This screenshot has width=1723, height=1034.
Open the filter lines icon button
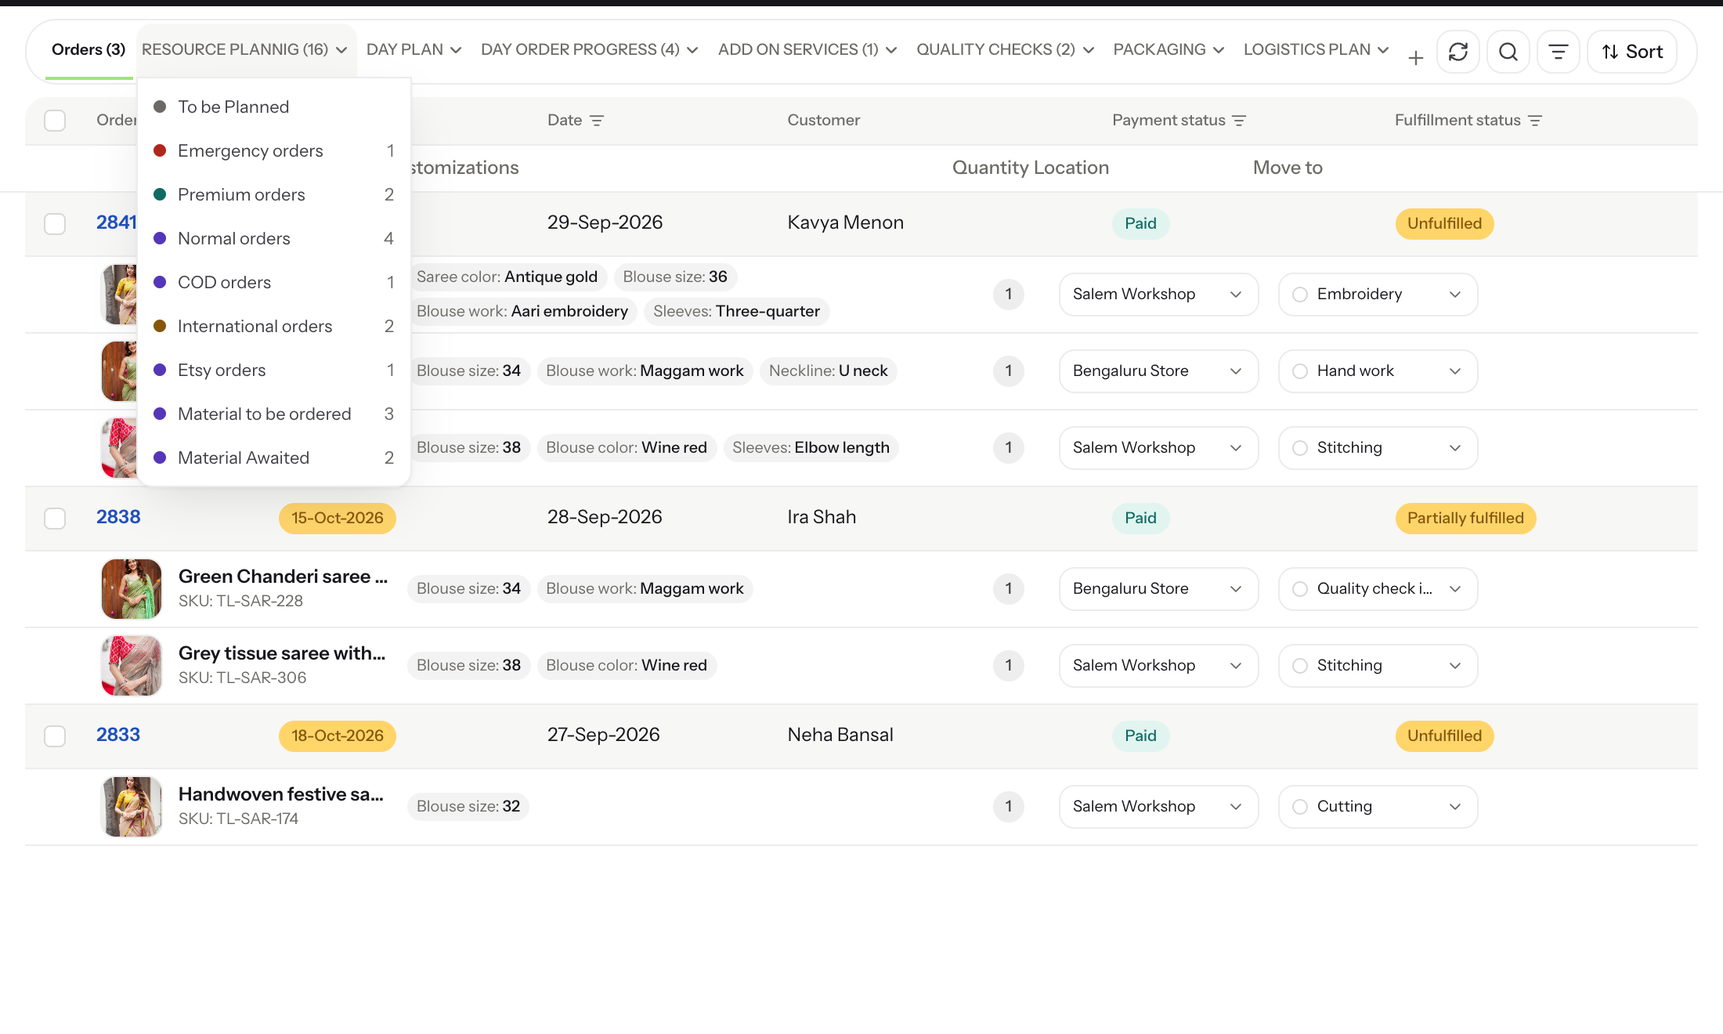pyautogui.click(x=1558, y=52)
